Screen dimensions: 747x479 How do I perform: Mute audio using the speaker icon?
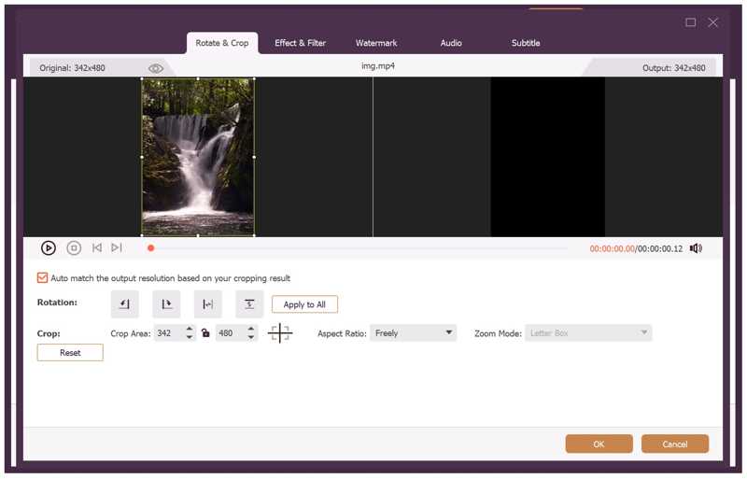pyautogui.click(x=696, y=248)
